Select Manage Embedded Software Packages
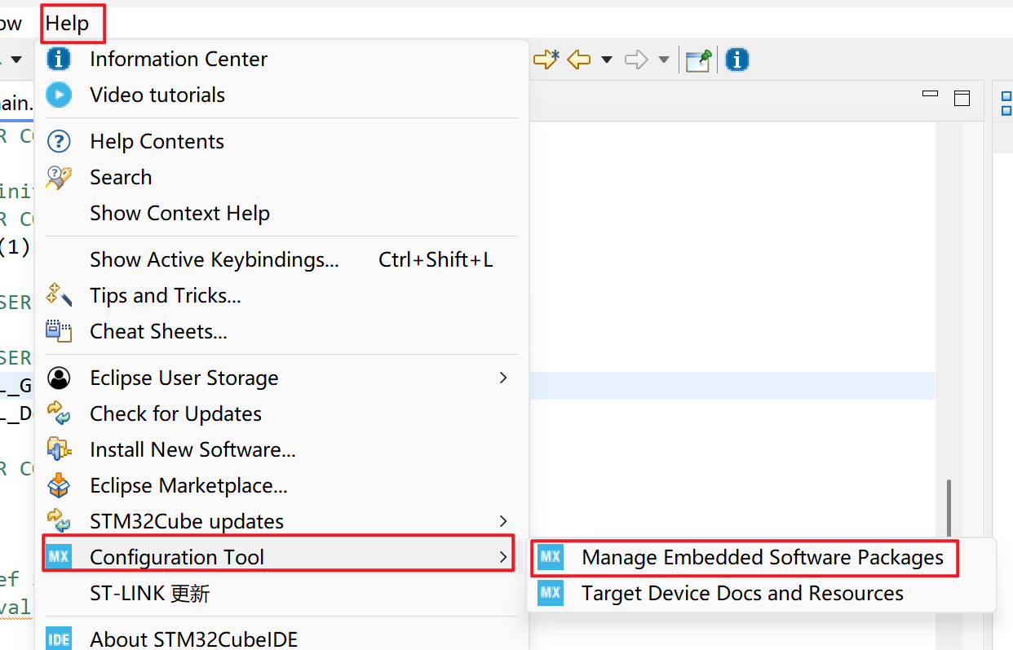Screen dimensions: 1013x650 click(x=763, y=557)
